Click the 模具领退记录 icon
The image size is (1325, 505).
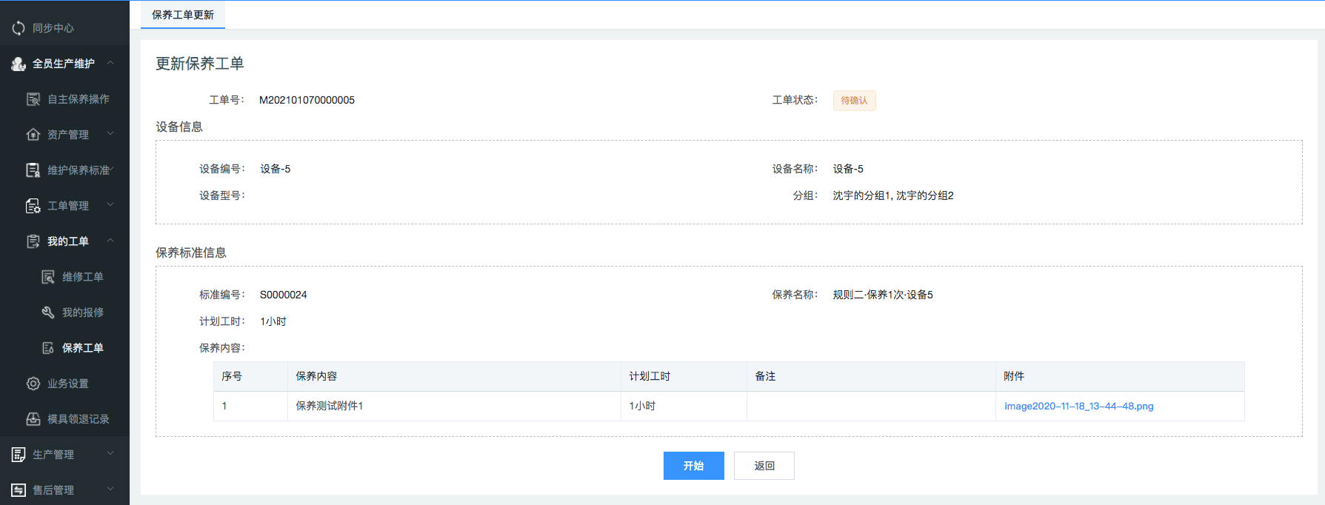(x=33, y=419)
